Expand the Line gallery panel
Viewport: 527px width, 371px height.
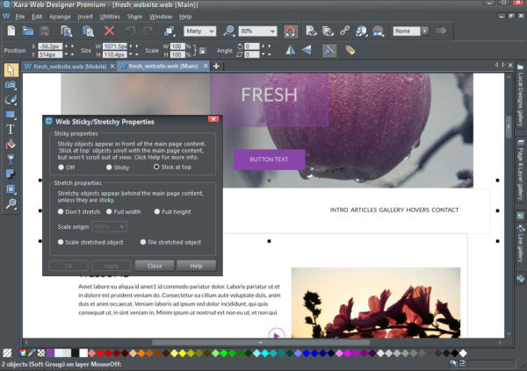point(521,245)
